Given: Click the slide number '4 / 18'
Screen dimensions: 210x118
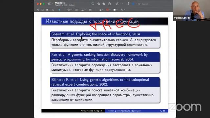Looking at the screenshot, I should pos(162,111).
